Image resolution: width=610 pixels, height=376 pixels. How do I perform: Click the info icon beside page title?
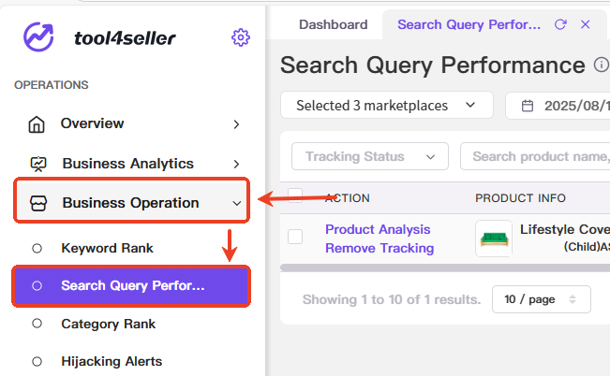(602, 65)
